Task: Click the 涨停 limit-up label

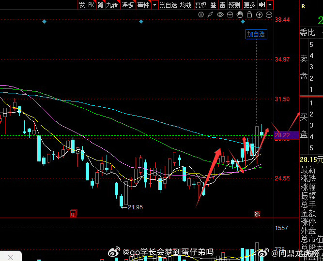Action: (x=308, y=222)
